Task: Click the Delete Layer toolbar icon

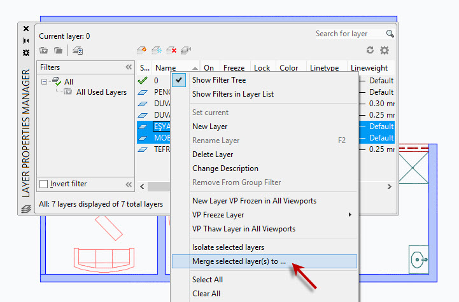Action: (x=171, y=50)
